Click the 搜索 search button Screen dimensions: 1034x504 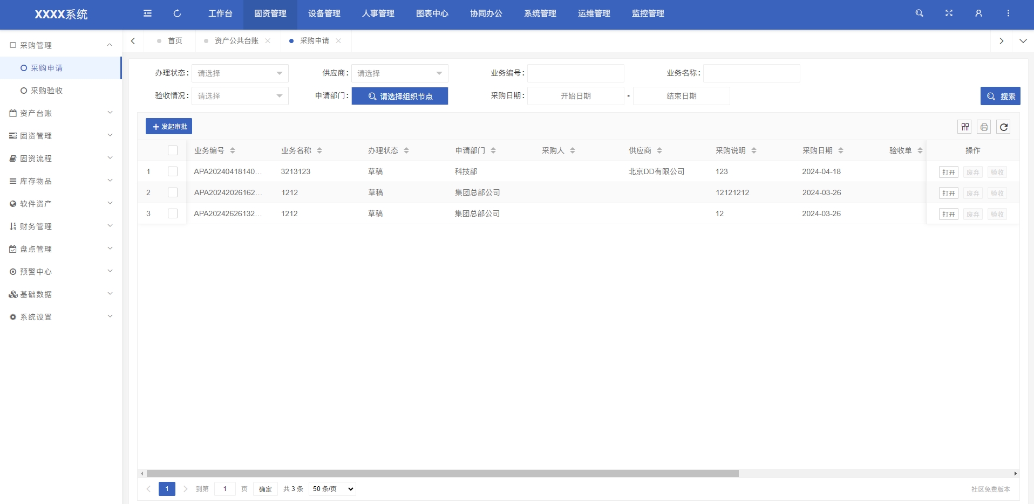click(1001, 96)
